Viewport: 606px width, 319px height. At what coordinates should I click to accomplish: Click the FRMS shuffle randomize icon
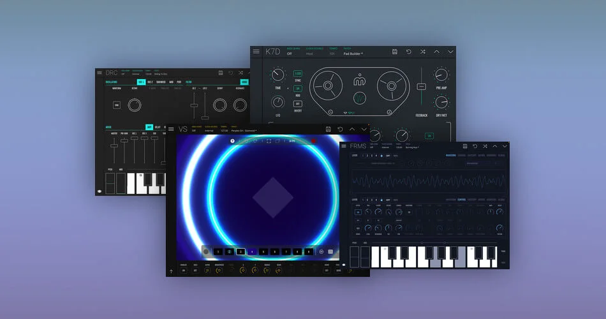[485, 146]
